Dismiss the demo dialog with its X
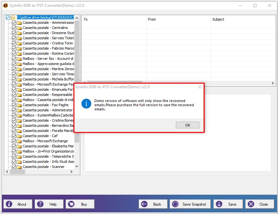278x214 pixels. tap(199, 87)
